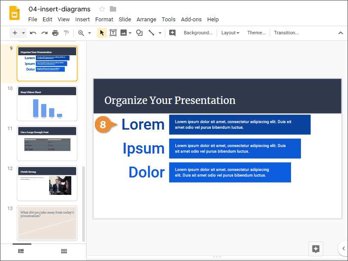Select the Text box tool

coord(113,33)
